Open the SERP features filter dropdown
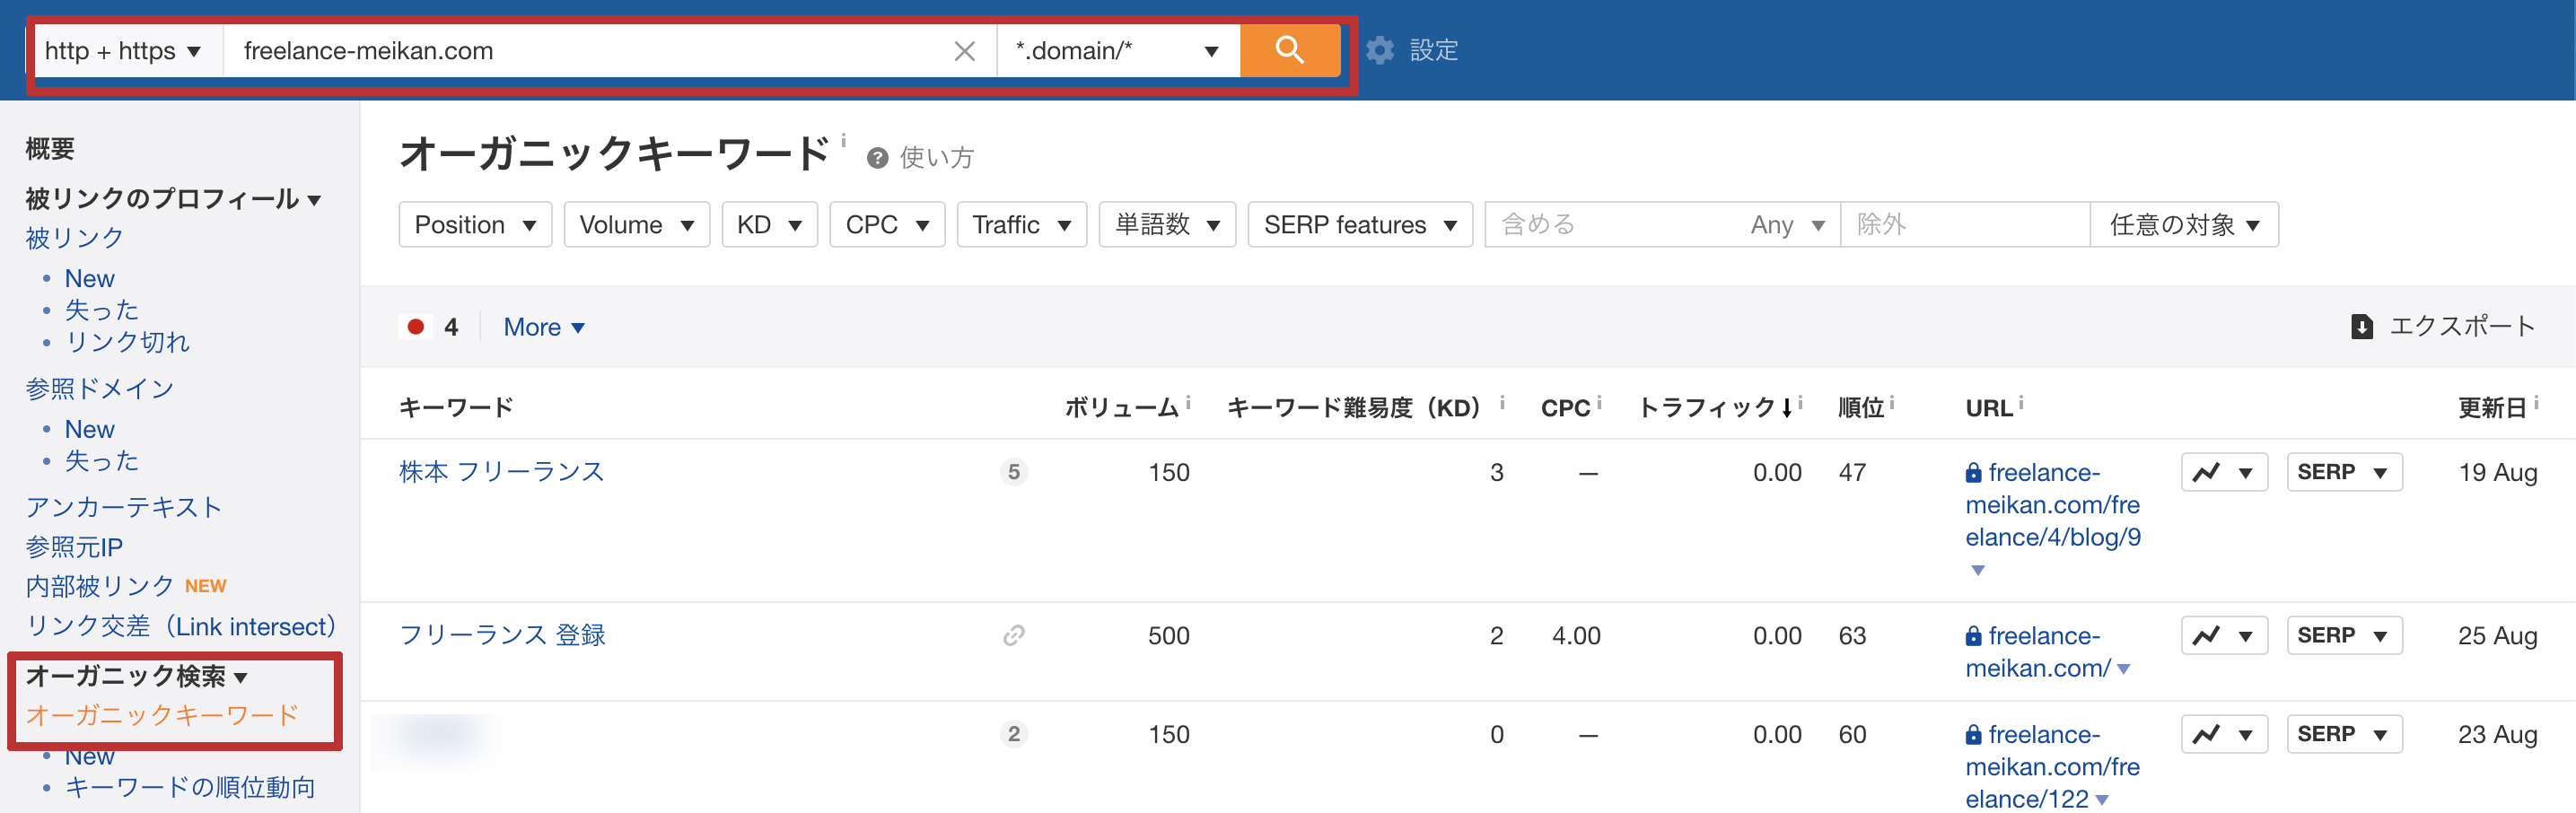The width and height of the screenshot is (2576, 813). tap(1359, 225)
